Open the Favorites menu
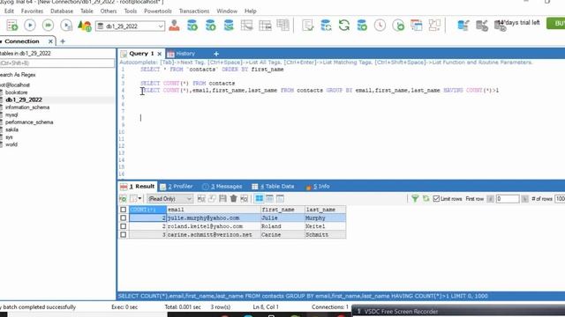 click(32, 11)
